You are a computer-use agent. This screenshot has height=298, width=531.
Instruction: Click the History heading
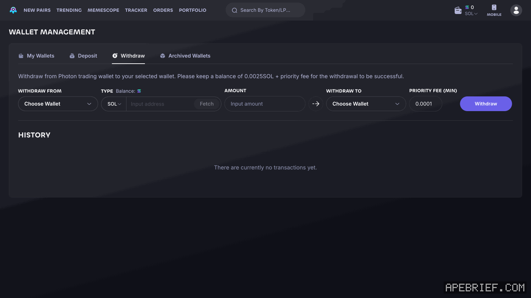pyautogui.click(x=34, y=135)
